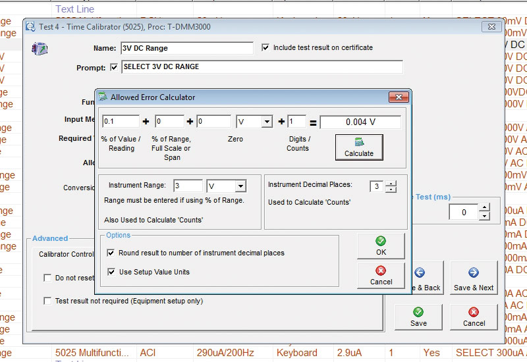Image resolution: width=527 pixels, height=362 pixels.
Task: Increase Instrument Decimal Places spinner
Action: pos(391,183)
